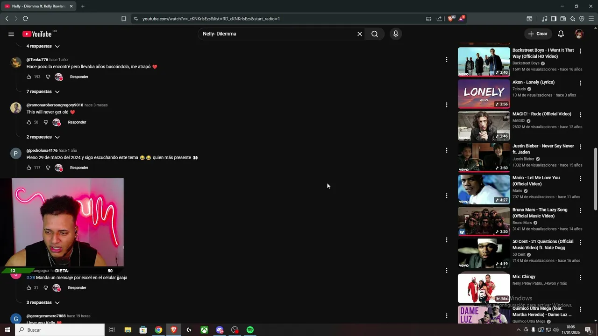Go back with the browser back arrow
The width and height of the screenshot is (598, 336).
tap(7, 19)
